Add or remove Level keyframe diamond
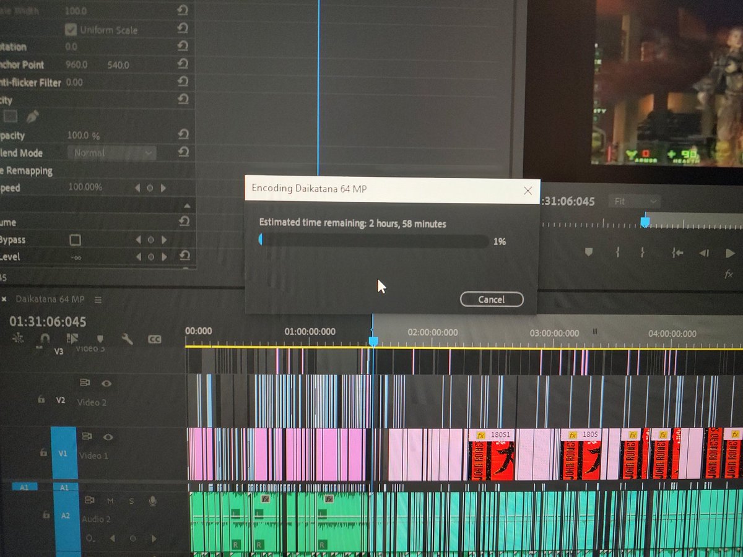This screenshot has height=557, width=743. point(150,257)
